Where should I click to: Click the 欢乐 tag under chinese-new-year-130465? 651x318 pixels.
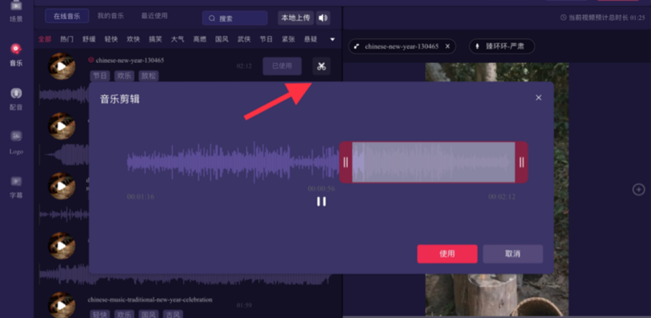[x=125, y=76]
